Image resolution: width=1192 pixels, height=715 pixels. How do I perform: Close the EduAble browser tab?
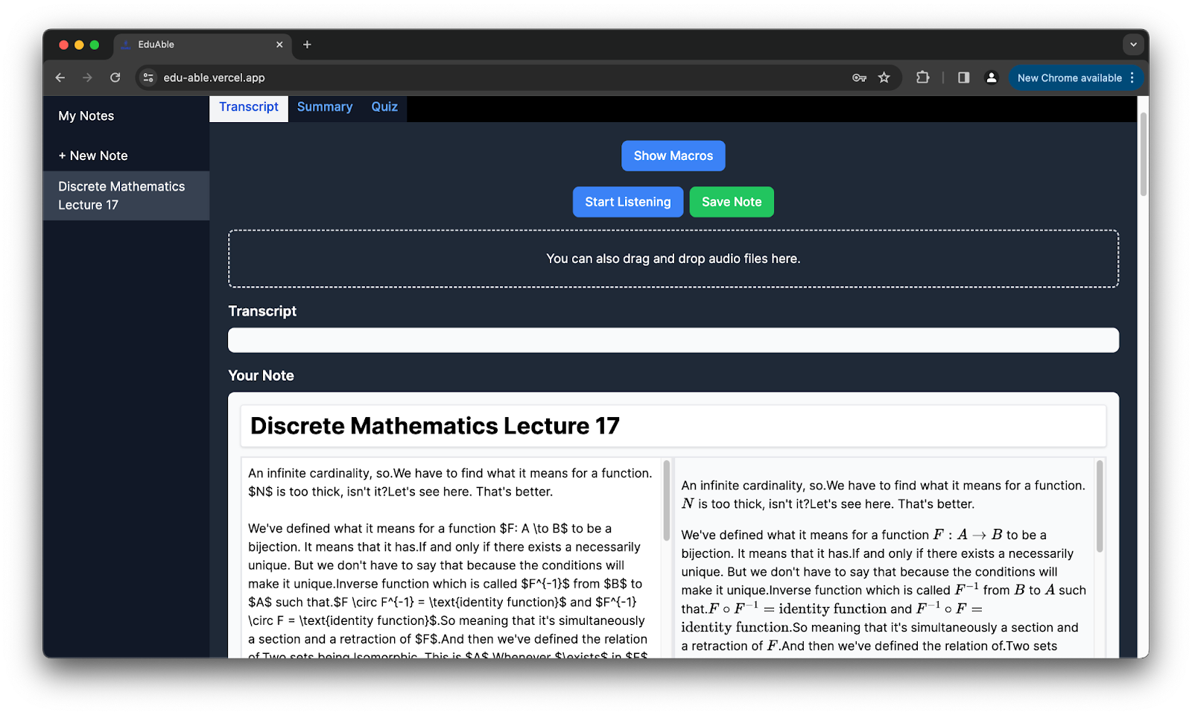(279, 45)
